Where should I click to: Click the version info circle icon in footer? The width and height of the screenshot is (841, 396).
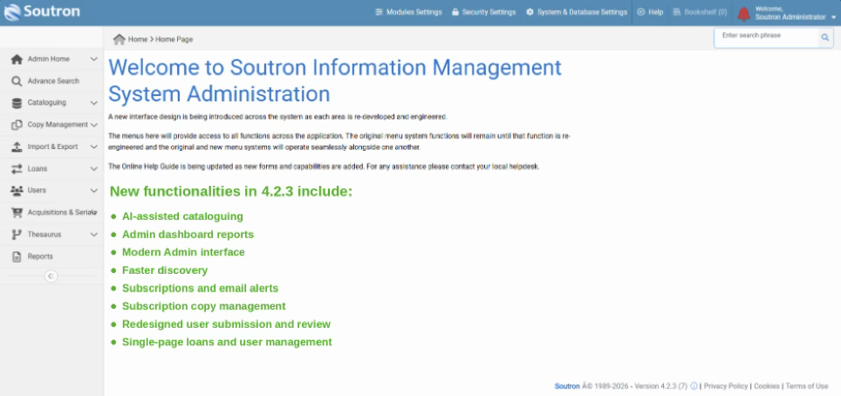pyautogui.click(x=694, y=386)
